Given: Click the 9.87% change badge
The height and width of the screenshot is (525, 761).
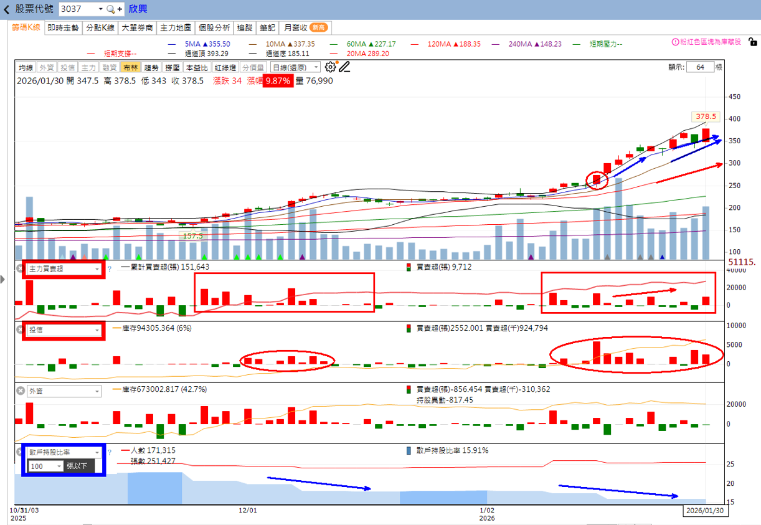Looking at the screenshot, I should click(278, 81).
